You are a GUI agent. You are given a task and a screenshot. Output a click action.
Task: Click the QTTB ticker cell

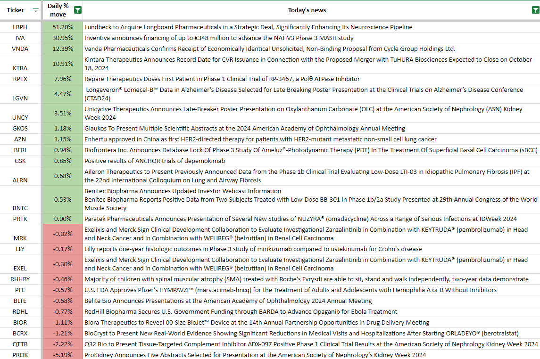[20, 344]
